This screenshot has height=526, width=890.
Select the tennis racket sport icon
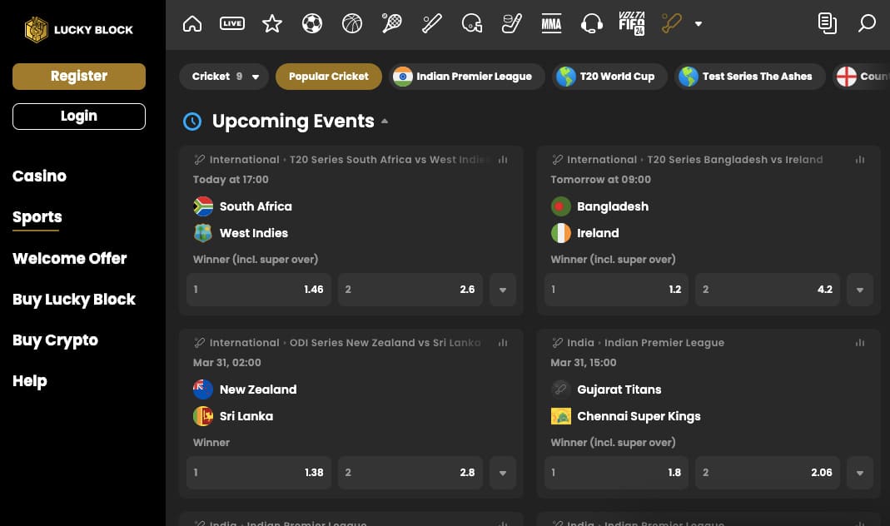click(x=391, y=24)
